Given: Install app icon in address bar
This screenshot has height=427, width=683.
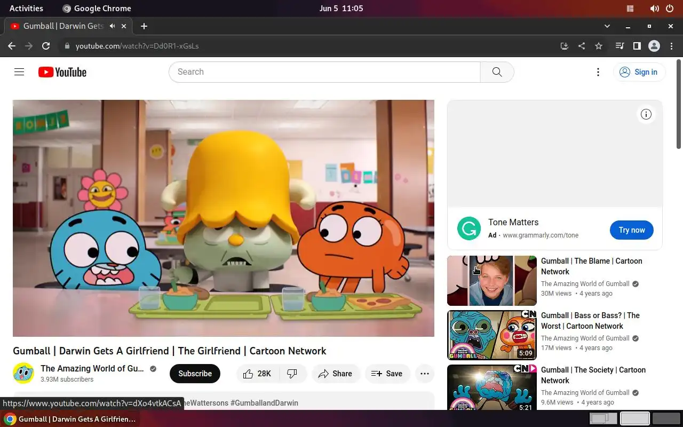Looking at the screenshot, I should pos(565,46).
